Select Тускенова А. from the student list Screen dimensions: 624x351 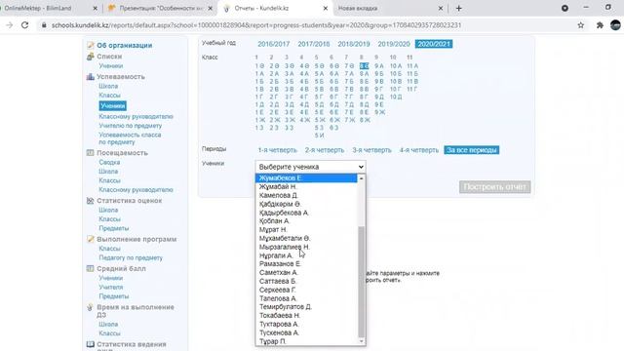(306, 332)
